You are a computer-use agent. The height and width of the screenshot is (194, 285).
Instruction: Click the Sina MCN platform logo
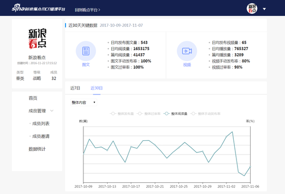coord(39,8)
